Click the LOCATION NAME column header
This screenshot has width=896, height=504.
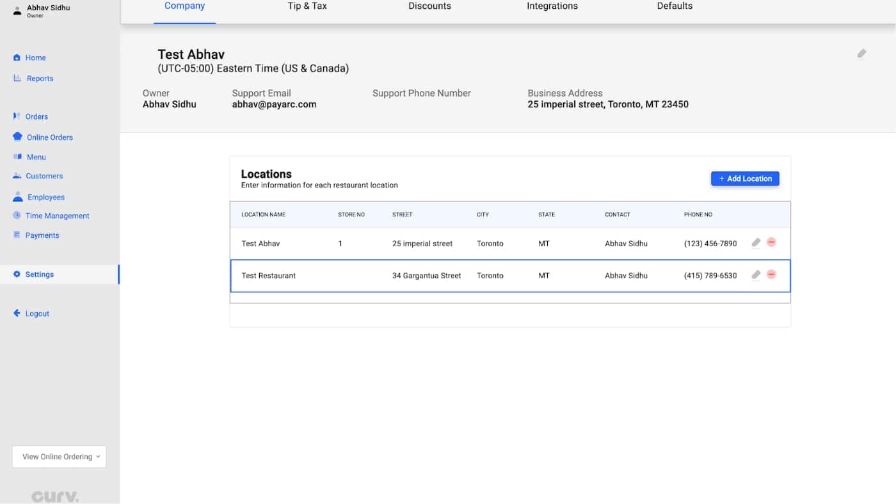[263, 214]
